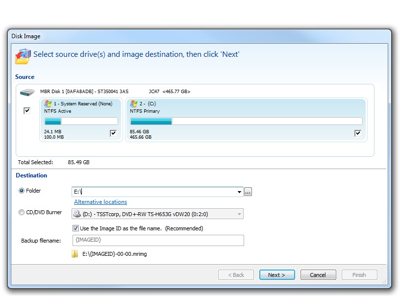Click the 85.49 GB total selected value

tap(78, 162)
